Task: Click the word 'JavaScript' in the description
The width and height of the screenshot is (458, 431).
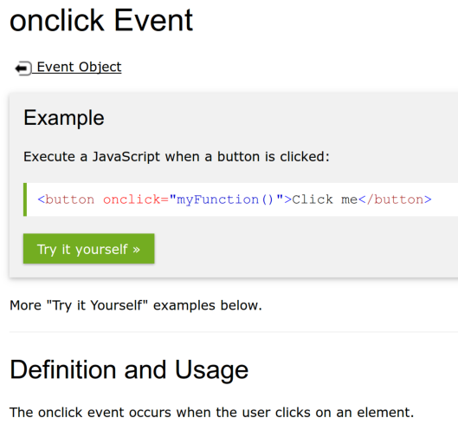Action: tap(126, 157)
